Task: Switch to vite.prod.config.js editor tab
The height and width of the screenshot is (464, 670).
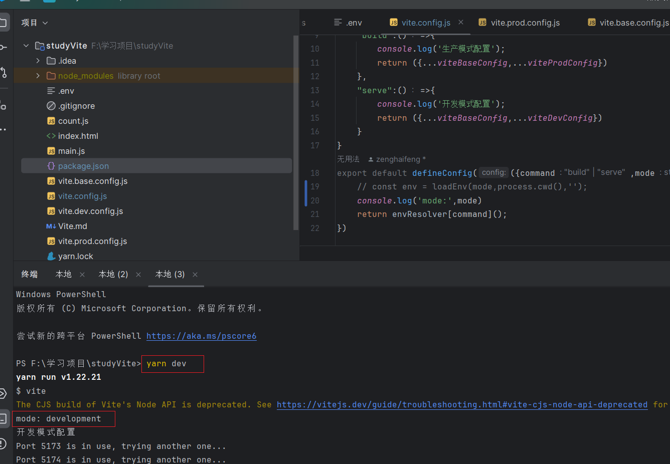Action: click(x=519, y=23)
